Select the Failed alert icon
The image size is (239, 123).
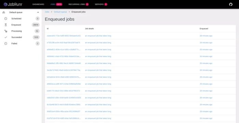coord(6,43)
